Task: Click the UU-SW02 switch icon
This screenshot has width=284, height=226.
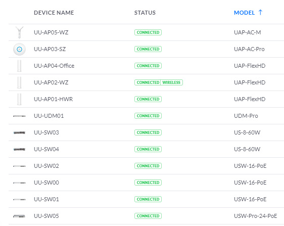Action: 19,166
